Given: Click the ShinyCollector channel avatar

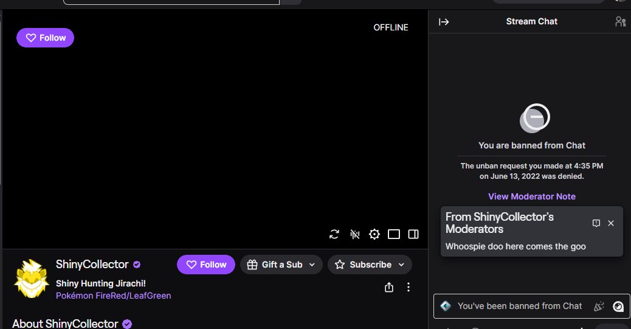Looking at the screenshot, I should [32, 279].
